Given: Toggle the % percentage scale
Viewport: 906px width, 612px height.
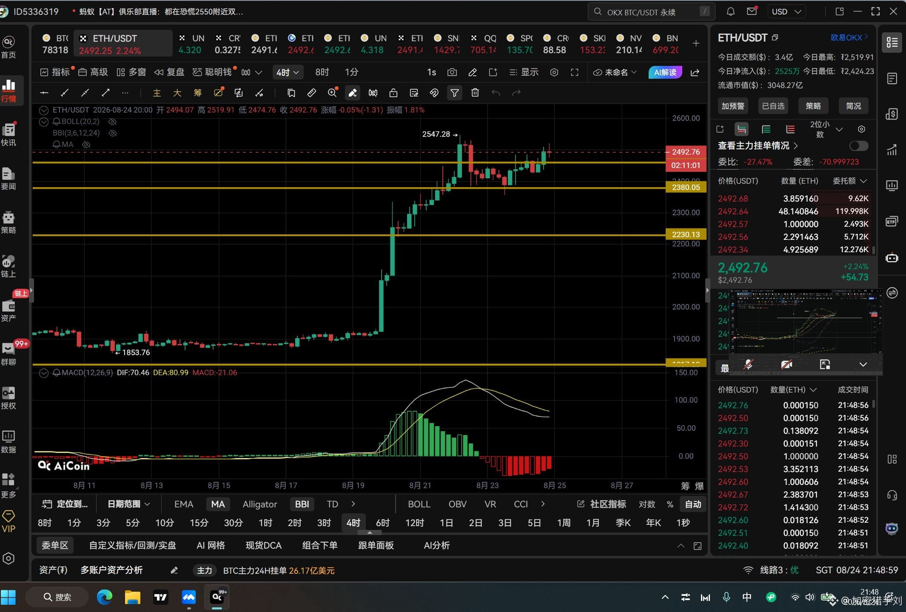Looking at the screenshot, I should tap(670, 504).
